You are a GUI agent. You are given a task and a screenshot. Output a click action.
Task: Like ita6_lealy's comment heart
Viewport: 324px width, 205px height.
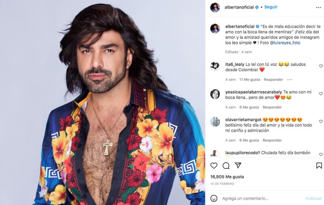coord(321,66)
